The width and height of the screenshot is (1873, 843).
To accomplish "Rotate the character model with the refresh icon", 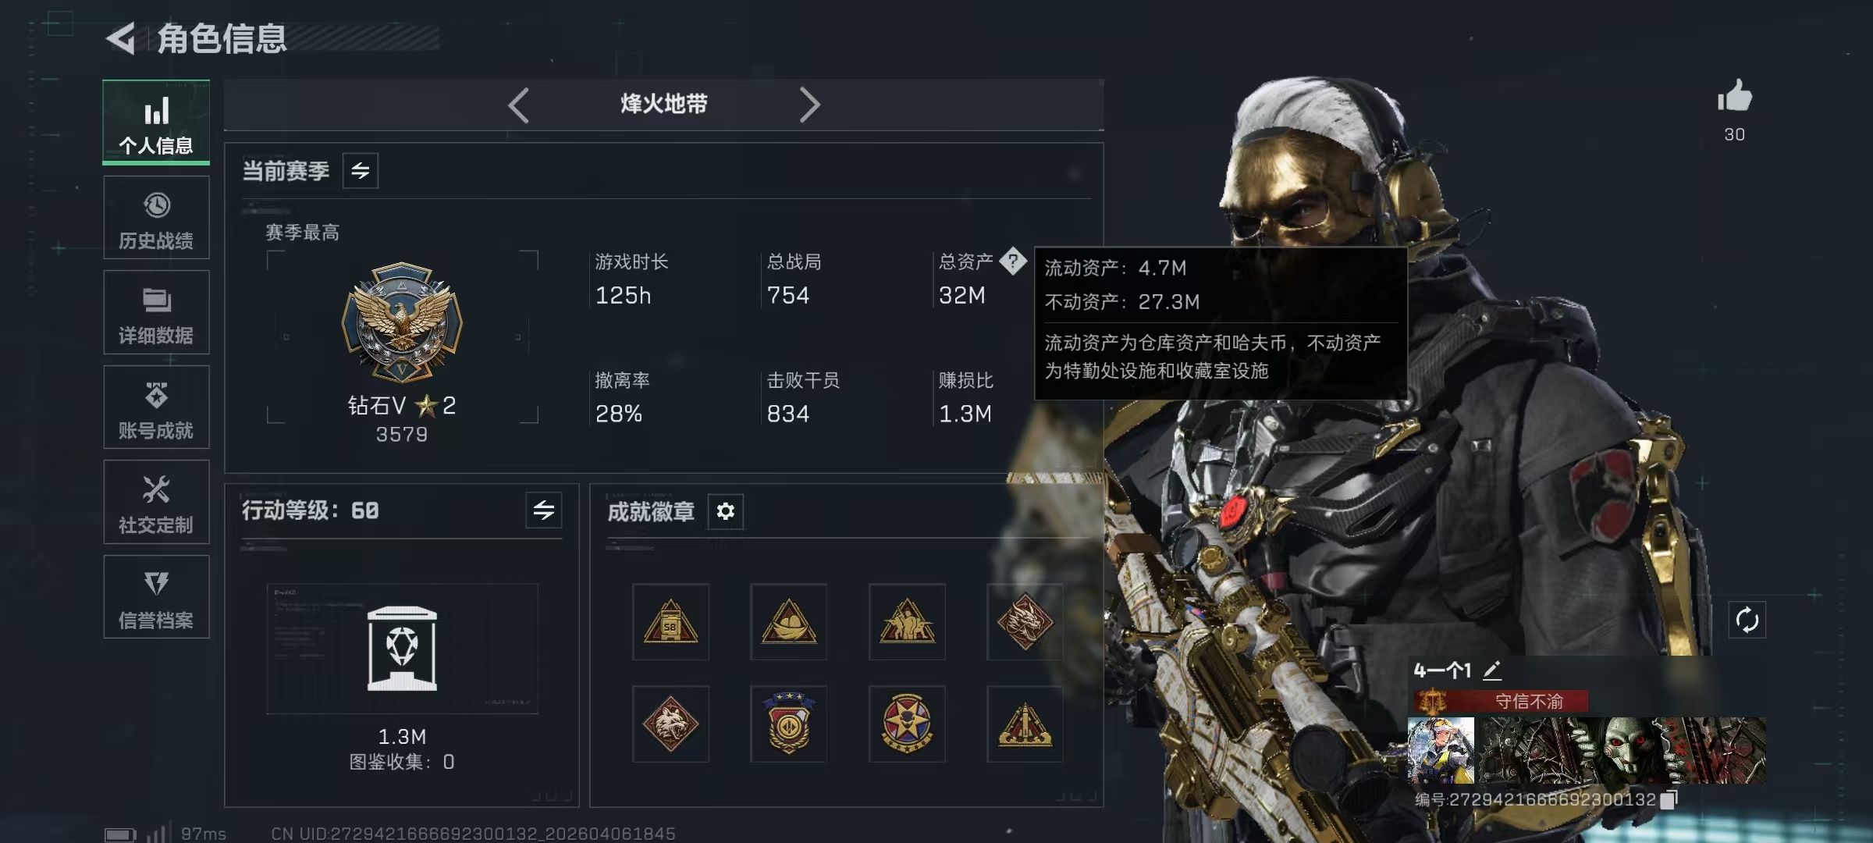I will pyautogui.click(x=1747, y=621).
